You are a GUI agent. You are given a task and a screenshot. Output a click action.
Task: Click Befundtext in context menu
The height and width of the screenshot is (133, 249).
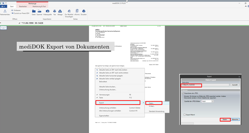point(120,81)
